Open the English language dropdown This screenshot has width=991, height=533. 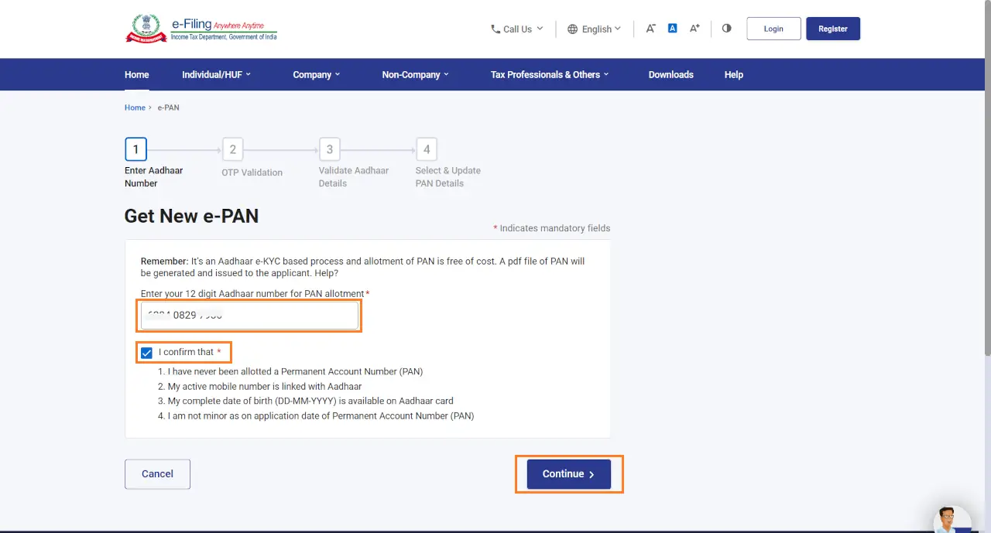tap(594, 29)
